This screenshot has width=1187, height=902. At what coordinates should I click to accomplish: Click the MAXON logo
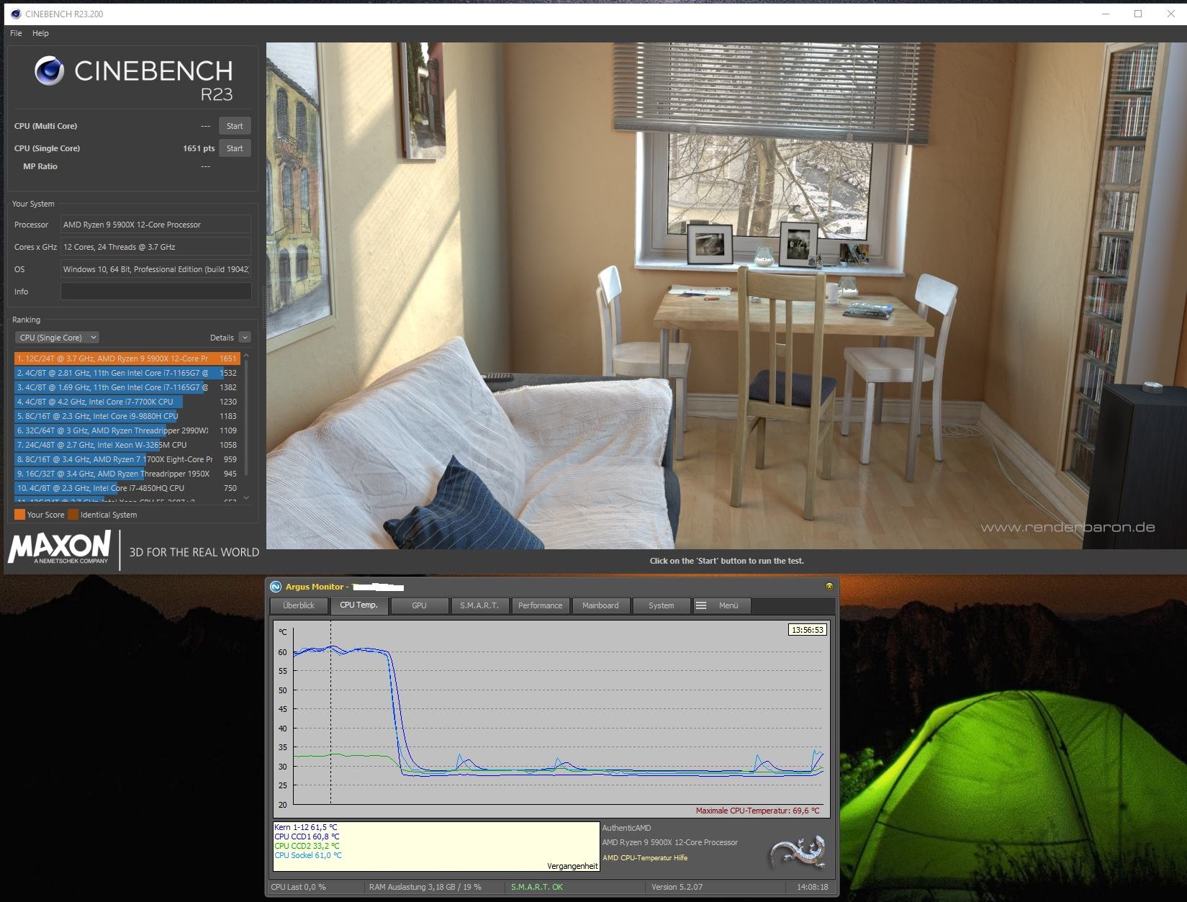tap(59, 547)
